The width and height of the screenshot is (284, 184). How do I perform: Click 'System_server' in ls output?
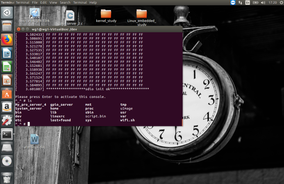pos(29,109)
